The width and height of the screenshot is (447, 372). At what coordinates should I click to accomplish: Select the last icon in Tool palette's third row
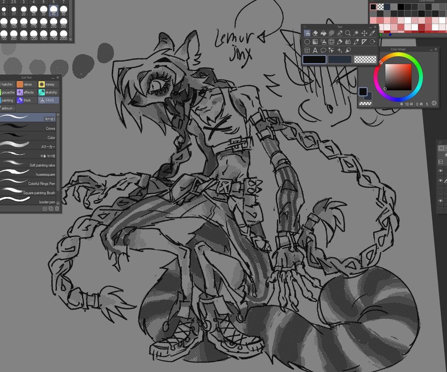348,51
